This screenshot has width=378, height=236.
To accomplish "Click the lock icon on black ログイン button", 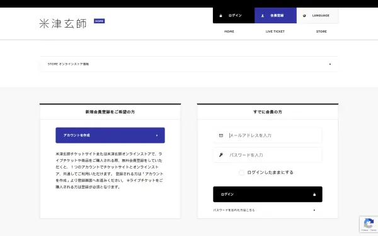I will coord(314,194).
